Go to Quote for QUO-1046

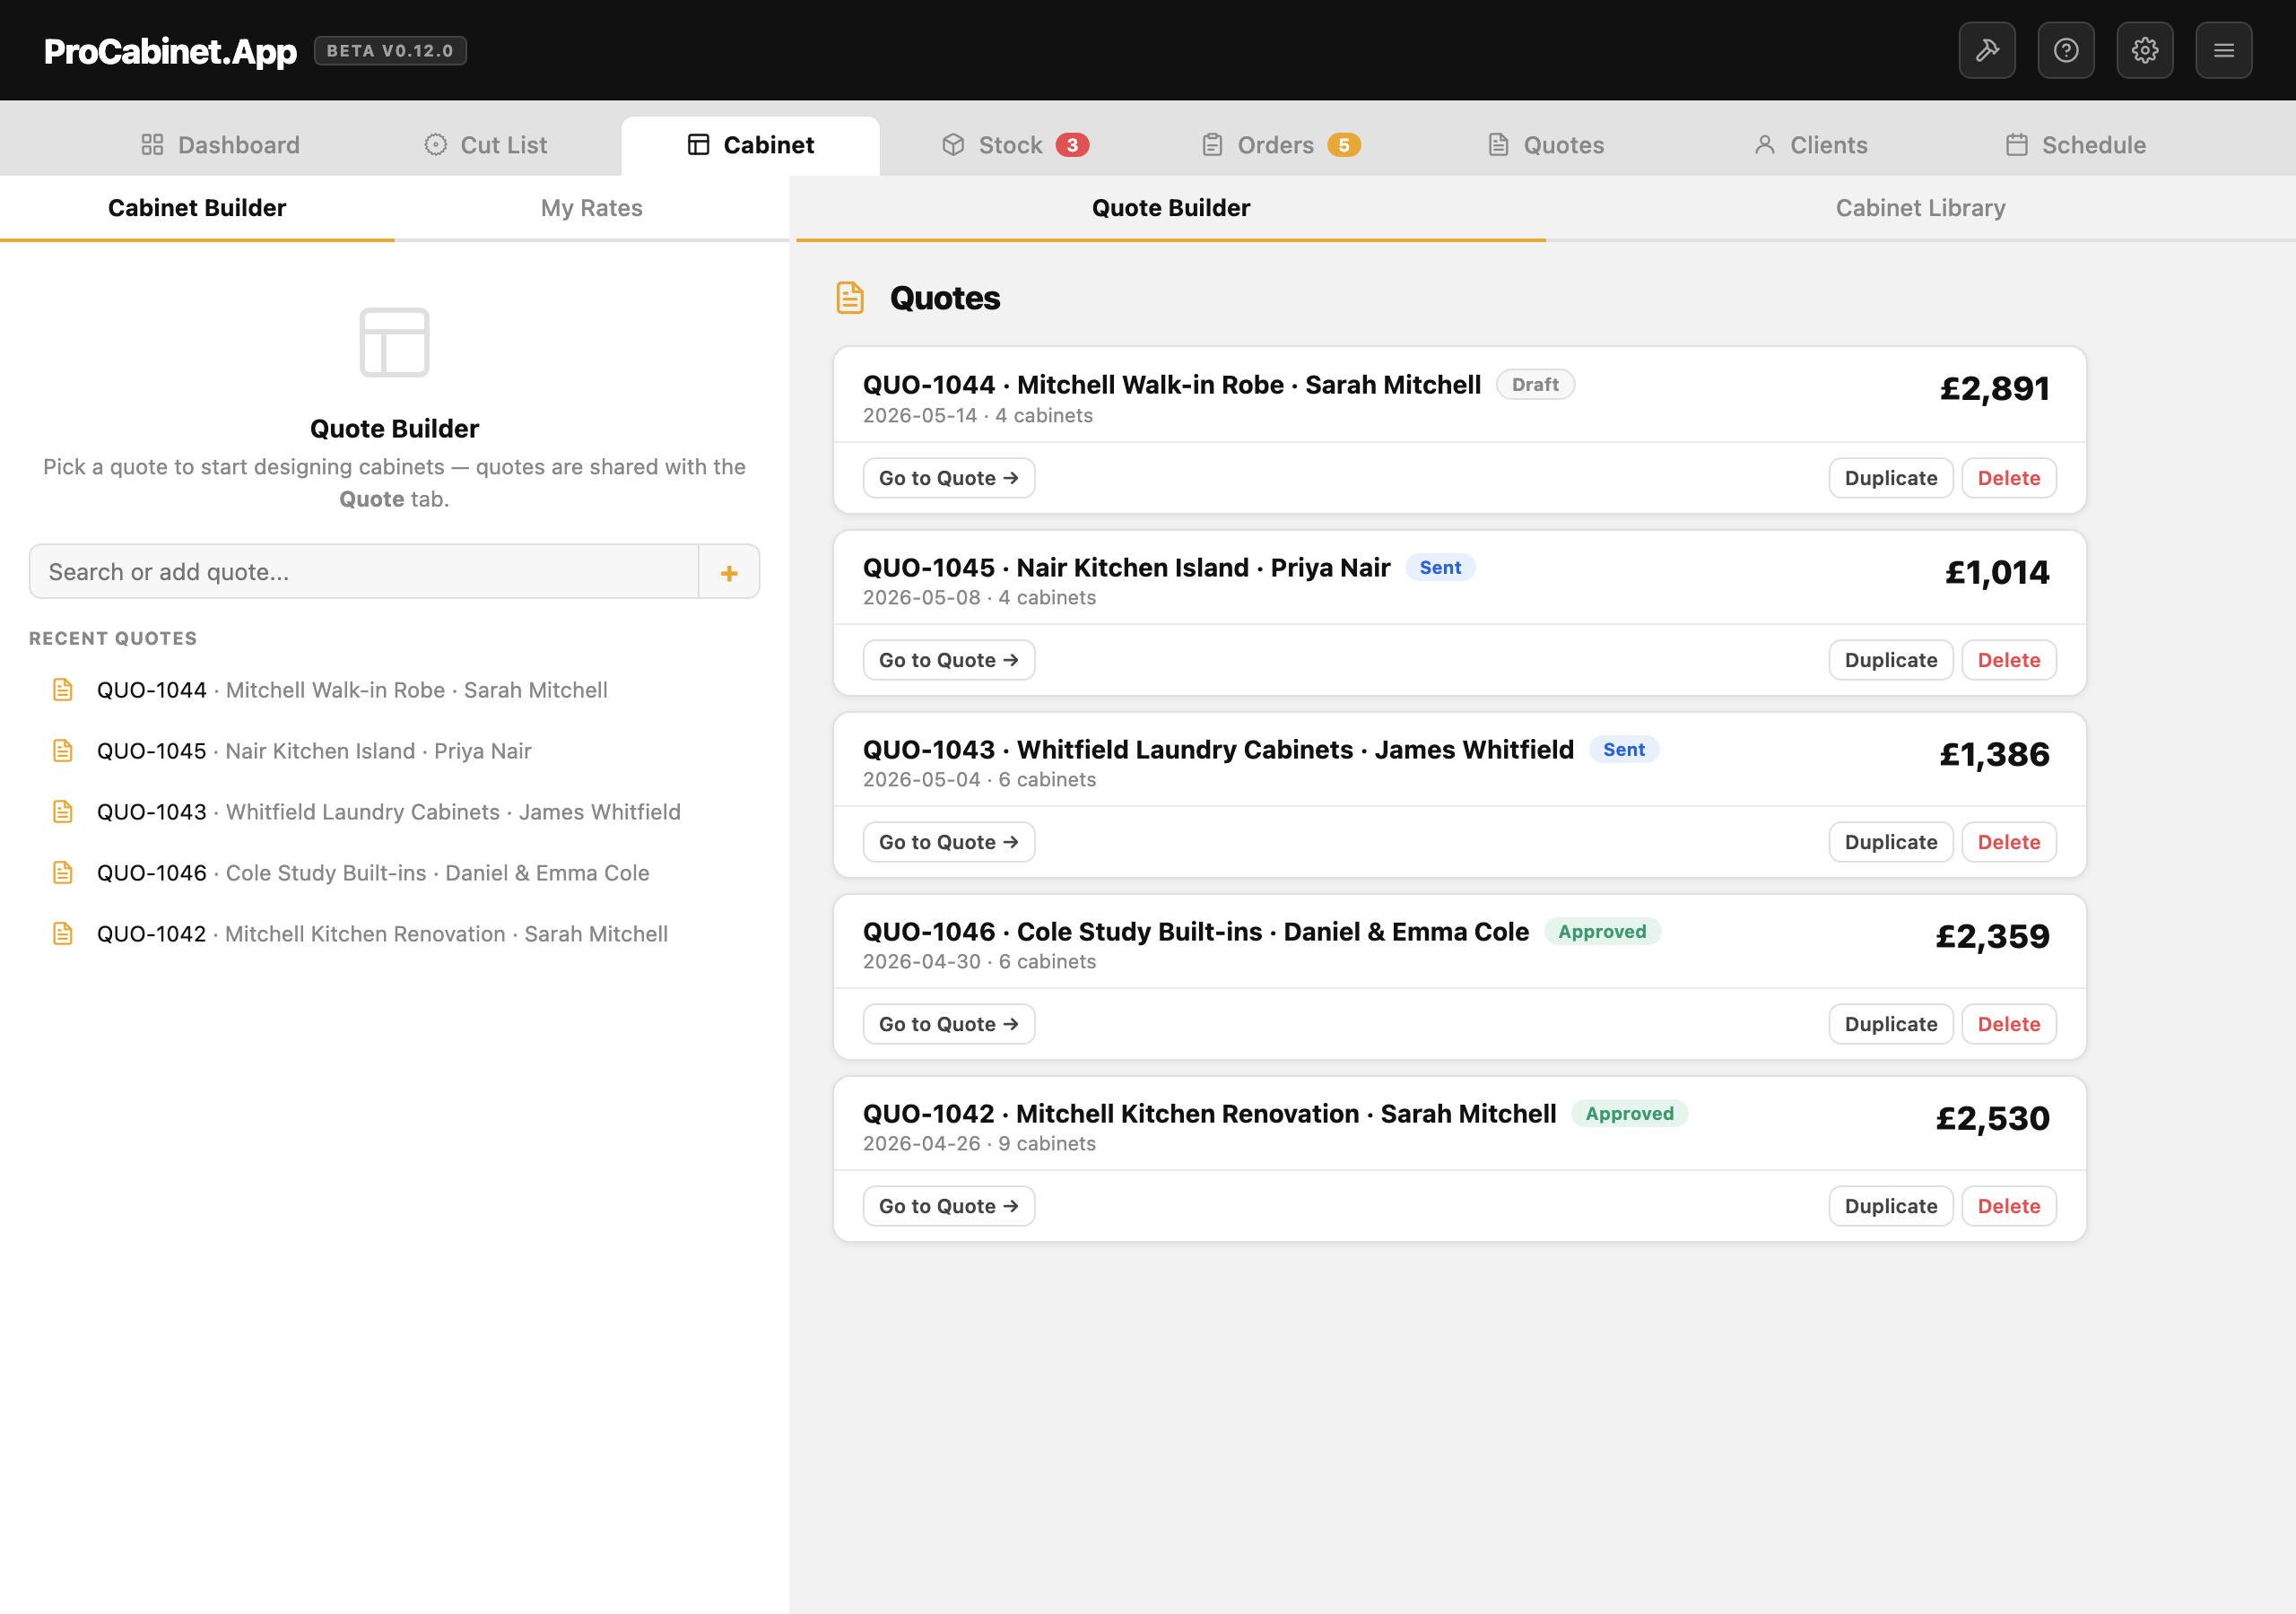tap(949, 1024)
